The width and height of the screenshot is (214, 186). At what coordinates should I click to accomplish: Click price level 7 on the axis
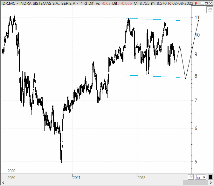[196, 100]
